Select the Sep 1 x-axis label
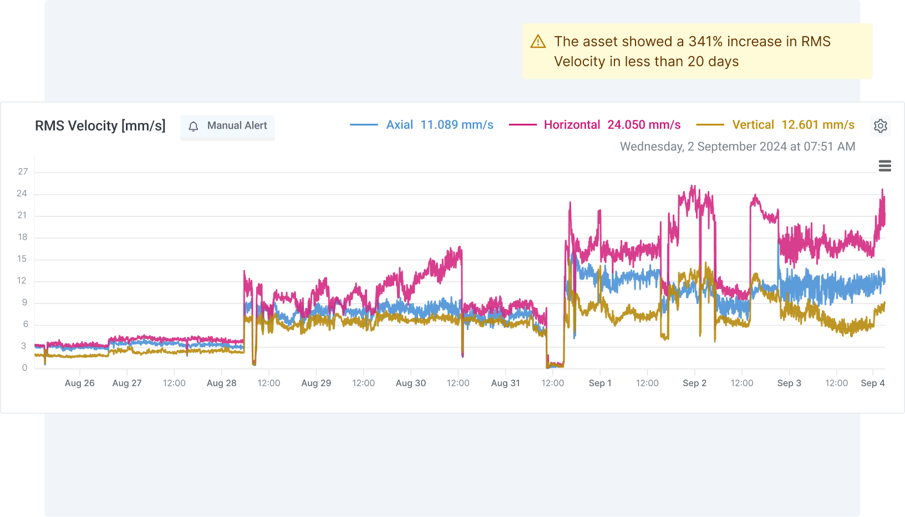 [600, 383]
